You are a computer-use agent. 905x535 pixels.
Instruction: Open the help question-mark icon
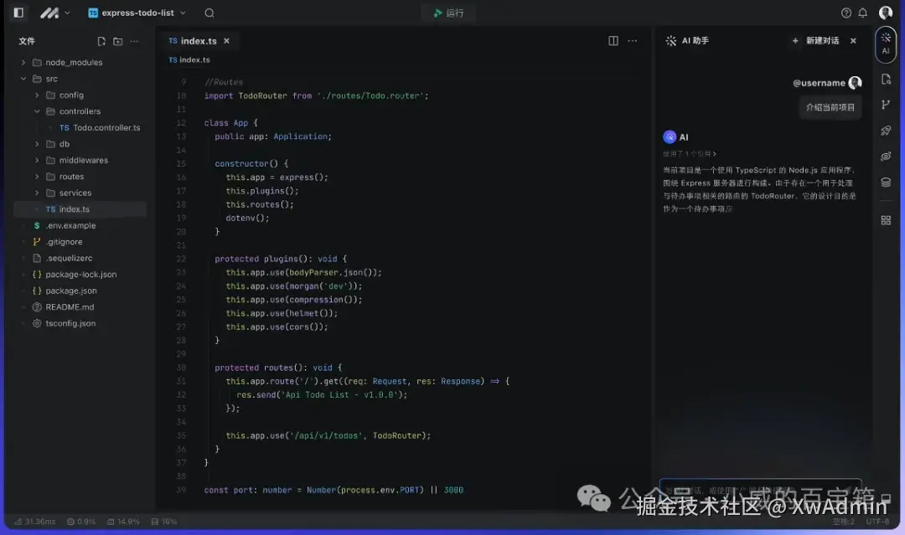pos(846,13)
